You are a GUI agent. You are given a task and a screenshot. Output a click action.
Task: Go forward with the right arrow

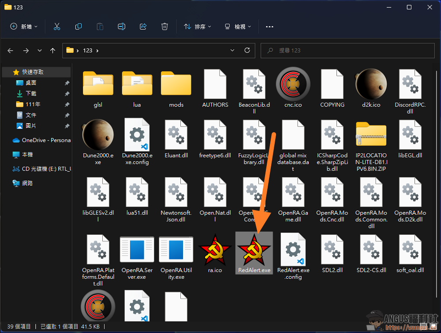pos(26,51)
